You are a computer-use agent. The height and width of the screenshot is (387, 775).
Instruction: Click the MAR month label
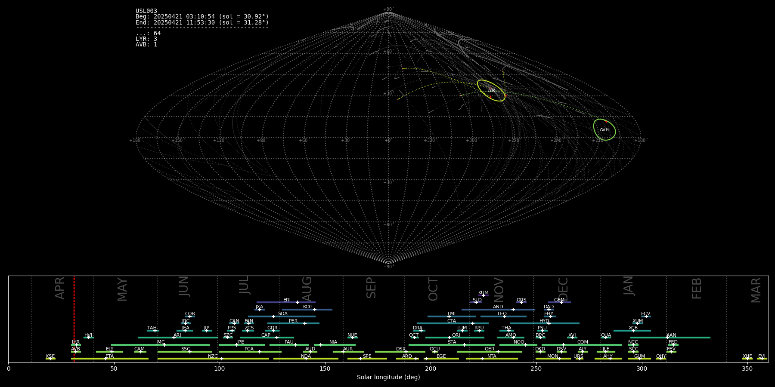coord(756,290)
